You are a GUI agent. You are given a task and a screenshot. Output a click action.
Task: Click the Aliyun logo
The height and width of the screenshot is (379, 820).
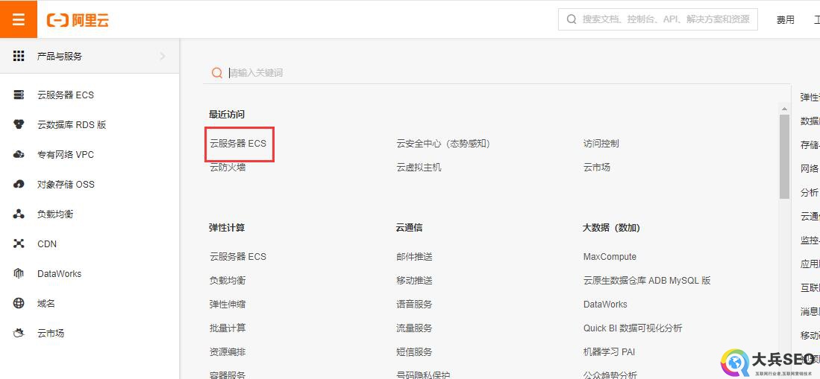(78, 20)
